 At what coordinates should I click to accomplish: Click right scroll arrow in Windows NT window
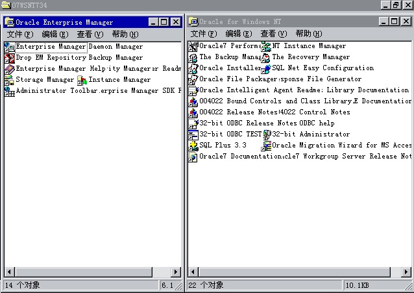coord(406,272)
